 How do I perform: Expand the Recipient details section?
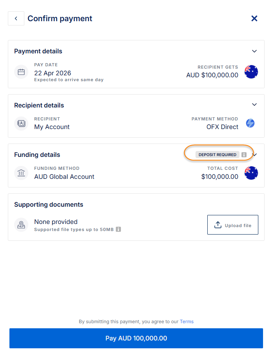tap(254, 105)
